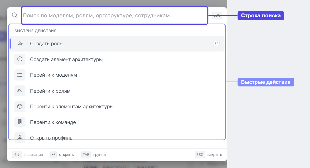Click the "БЫСТРЫЕ ДЕЙСТВИЯ" section header
This screenshot has height=168, width=310.
click(x=35, y=31)
